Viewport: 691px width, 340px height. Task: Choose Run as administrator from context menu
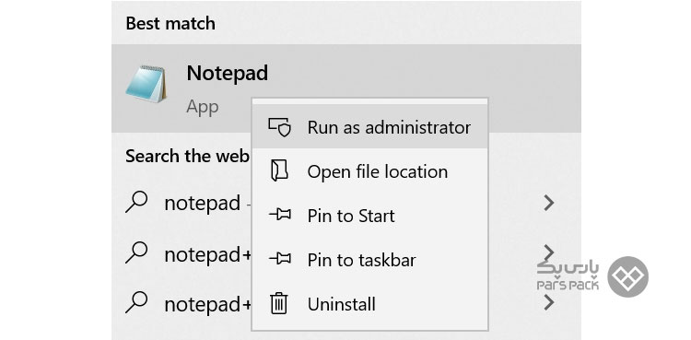pos(369,127)
